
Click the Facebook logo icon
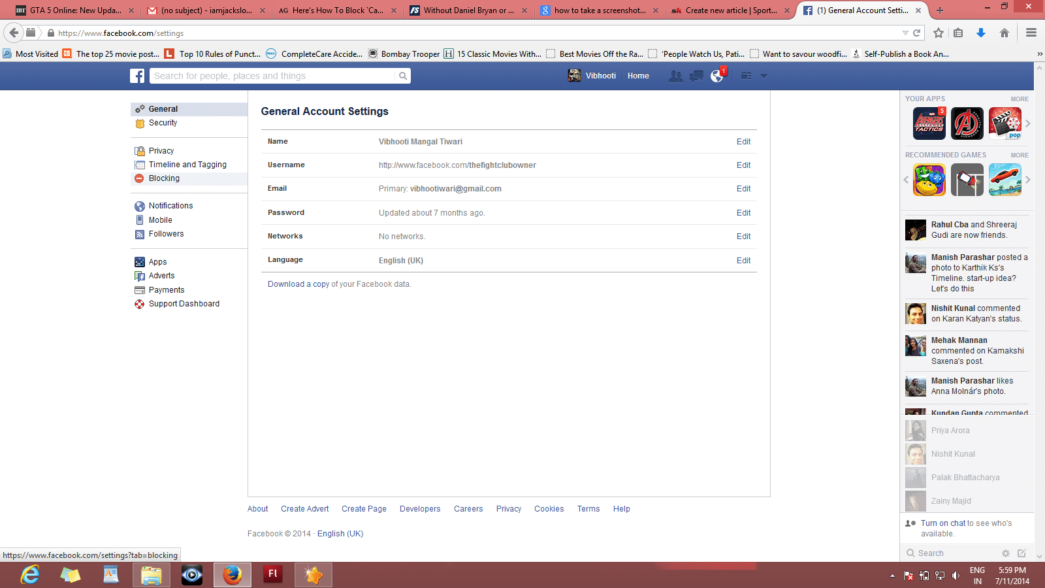(x=137, y=76)
